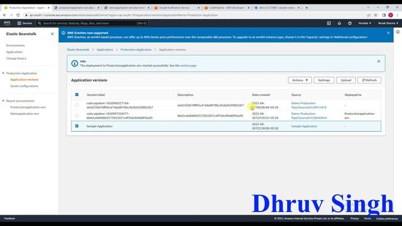402x226 pixels.
Task: Dismiss the AWS Graviton banner
Action: coord(388,33)
